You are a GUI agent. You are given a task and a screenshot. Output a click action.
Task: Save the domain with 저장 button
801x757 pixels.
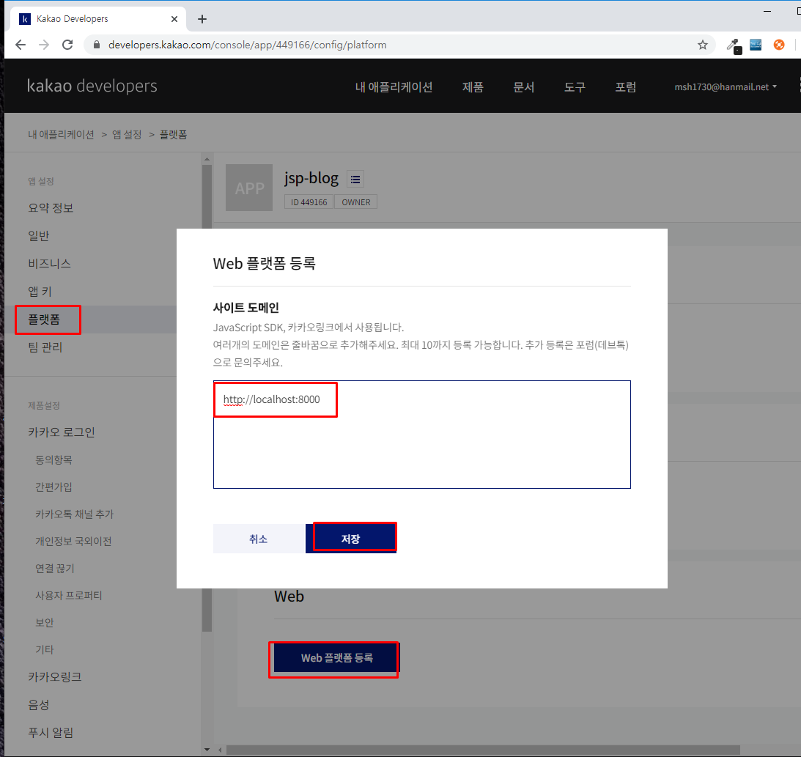point(351,539)
